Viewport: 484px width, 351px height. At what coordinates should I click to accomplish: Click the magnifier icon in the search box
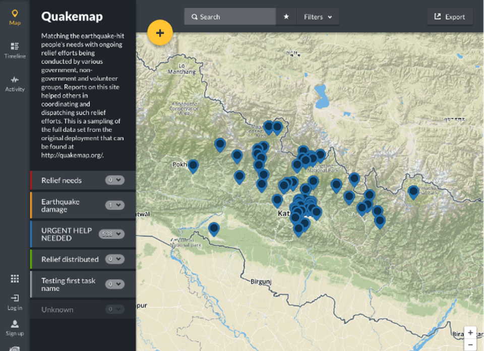(195, 16)
